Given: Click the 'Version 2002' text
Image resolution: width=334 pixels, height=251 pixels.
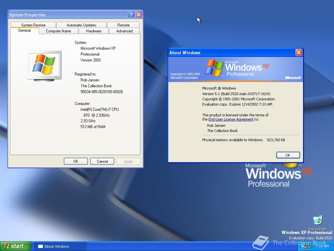Looking at the screenshot, I should pyautogui.click(x=91, y=60).
